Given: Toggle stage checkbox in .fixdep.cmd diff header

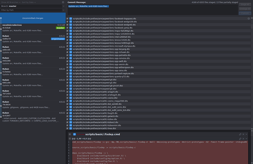Looking at the screenshot, I should coord(70,134).
